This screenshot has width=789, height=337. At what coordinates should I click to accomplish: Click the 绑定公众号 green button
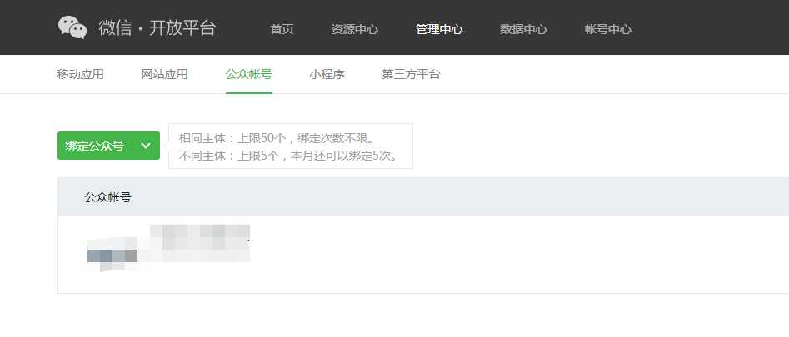coord(95,146)
